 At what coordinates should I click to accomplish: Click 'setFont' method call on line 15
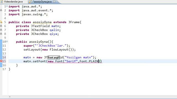[x=39, y=61]
